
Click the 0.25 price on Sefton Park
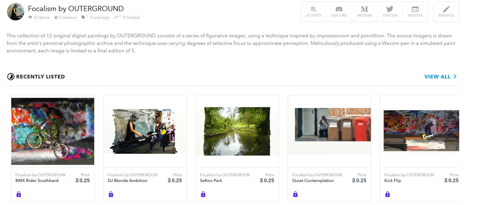[x=267, y=181]
